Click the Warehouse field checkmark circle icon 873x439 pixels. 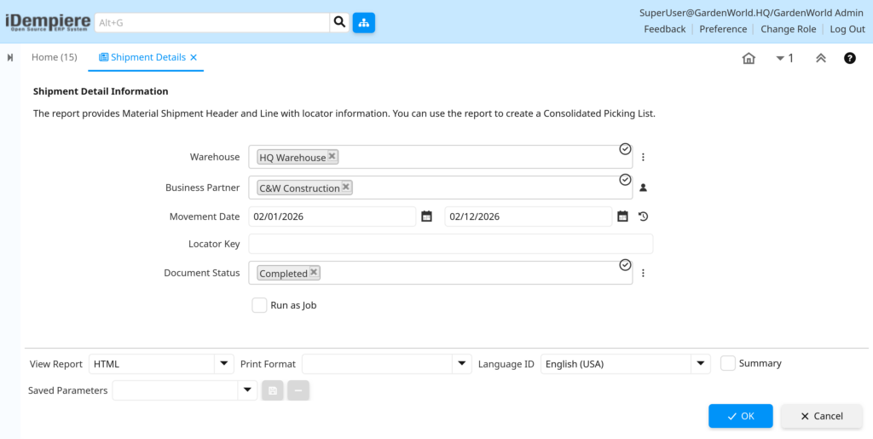click(625, 149)
